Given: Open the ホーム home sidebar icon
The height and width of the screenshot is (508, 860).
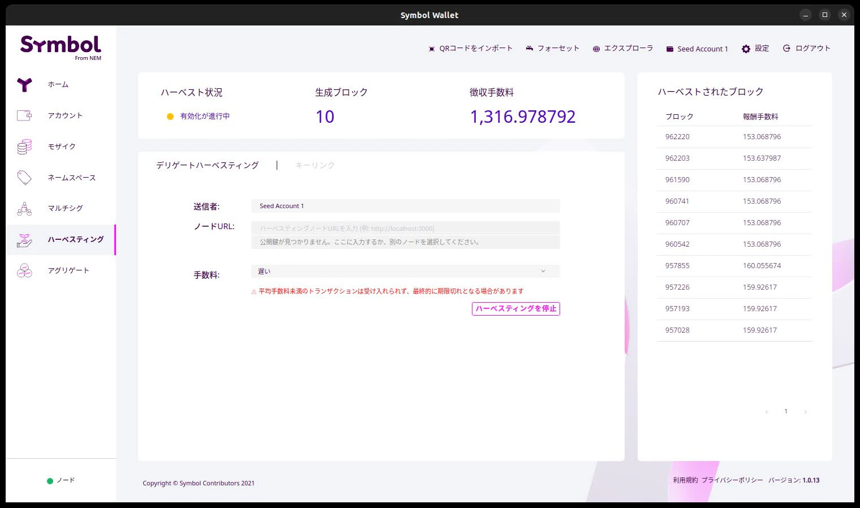Looking at the screenshot, I should pyautogui.click(x=24, y=85).
